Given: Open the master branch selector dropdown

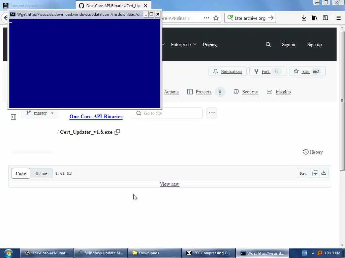Looking at the screenshot, I should click(40, 113).
